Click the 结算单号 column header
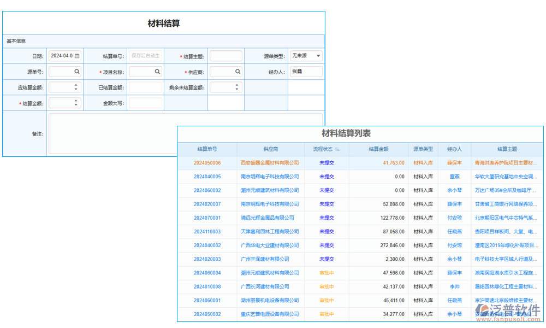The width and height of the screenshot is (546, 328). coord(207,149)
